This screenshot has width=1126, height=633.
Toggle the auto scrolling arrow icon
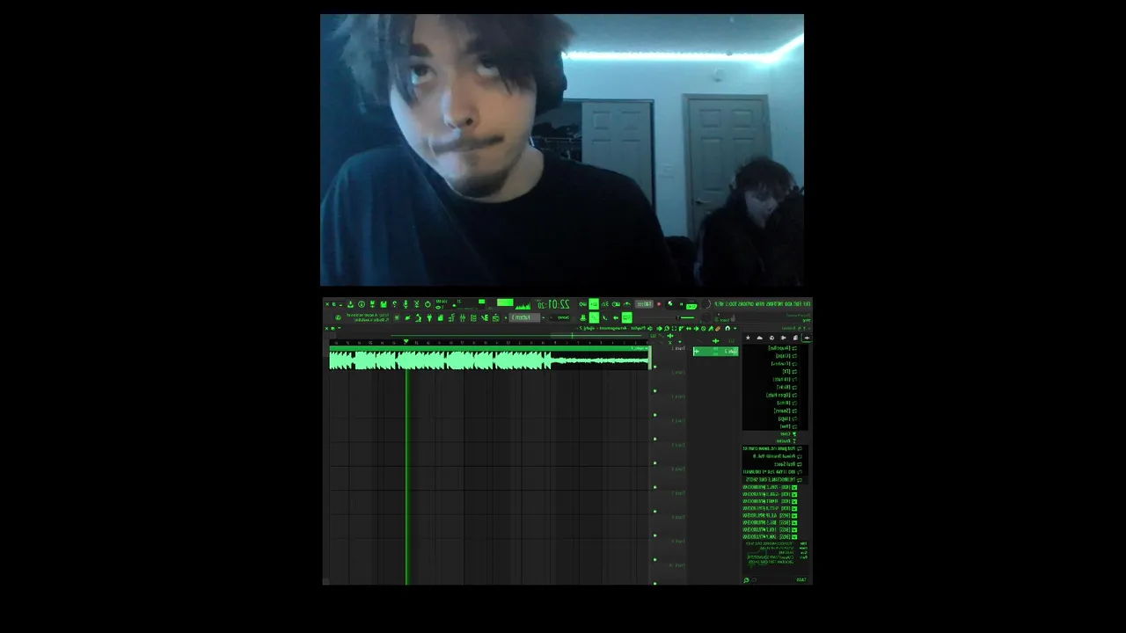[x=616, y=317]
